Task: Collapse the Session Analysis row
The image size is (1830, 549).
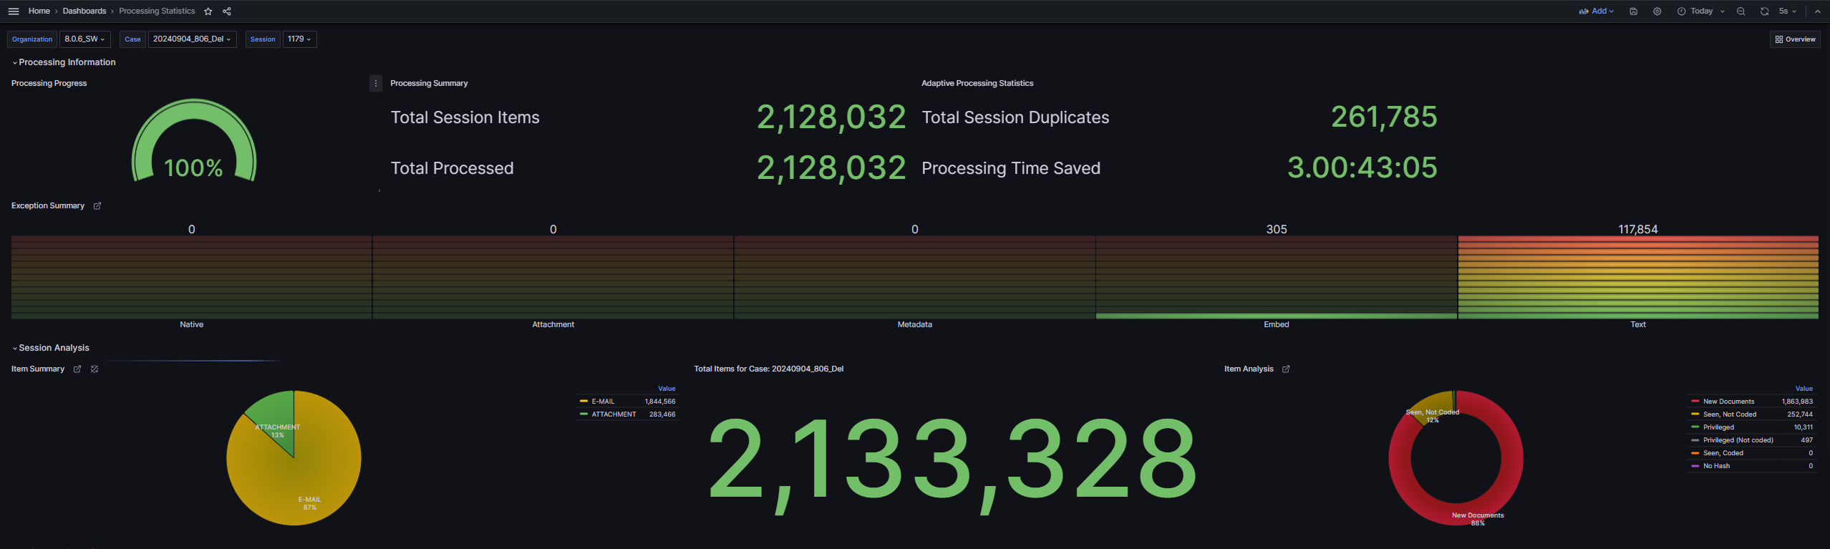Action: click(x=51, y=348)
